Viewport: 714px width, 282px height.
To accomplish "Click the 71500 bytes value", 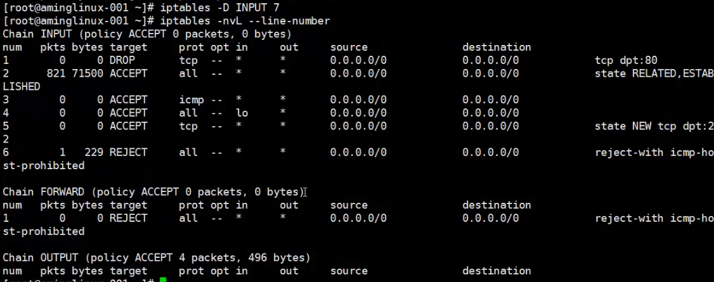I will 88,74.
